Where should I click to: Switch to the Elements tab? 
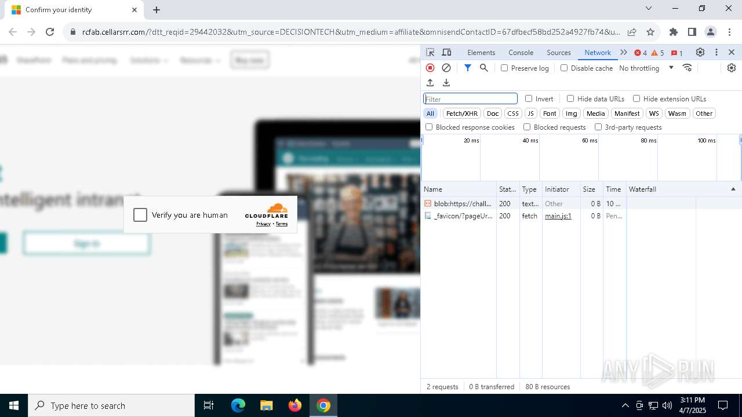481,52
